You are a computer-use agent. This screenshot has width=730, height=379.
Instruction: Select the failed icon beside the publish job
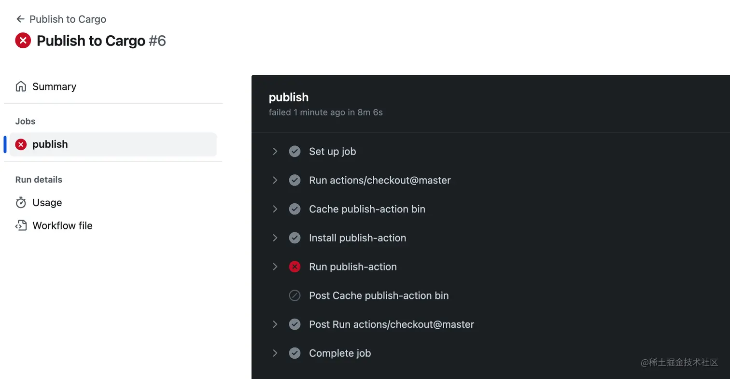[21, 144]
